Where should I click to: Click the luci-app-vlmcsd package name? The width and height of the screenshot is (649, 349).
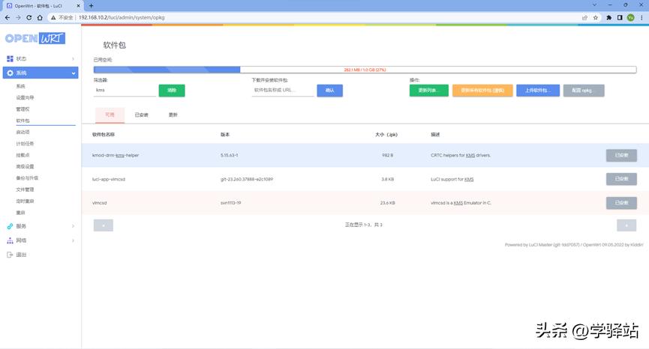[109, 179]
